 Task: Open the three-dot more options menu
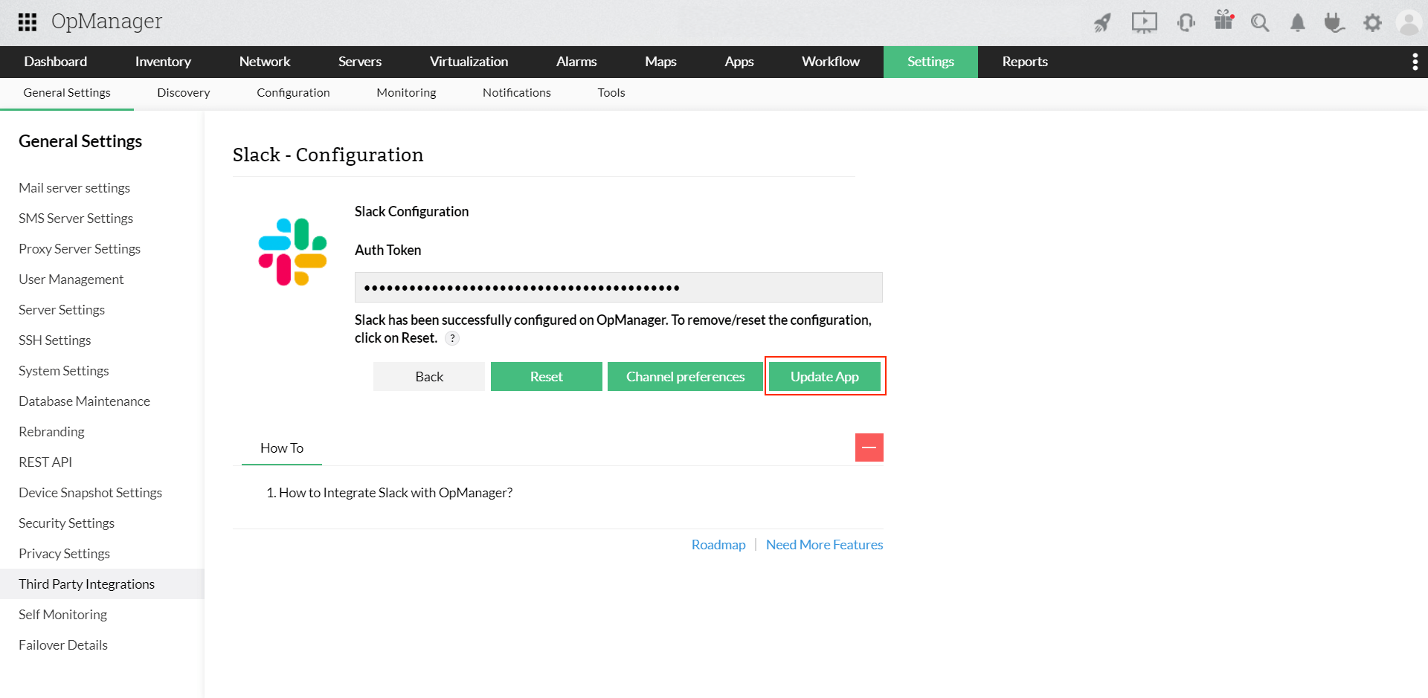1415,62
